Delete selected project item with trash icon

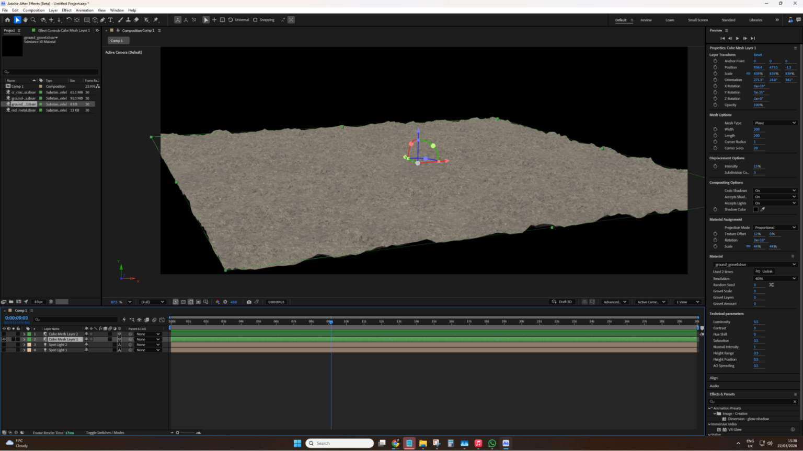point(51,302)
